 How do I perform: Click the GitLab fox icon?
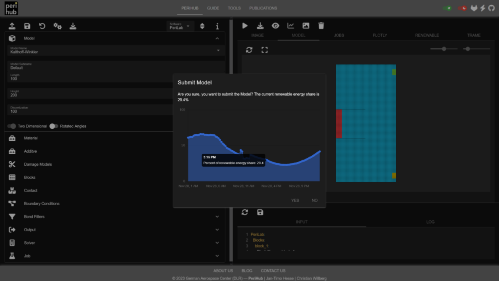[474, 8]
